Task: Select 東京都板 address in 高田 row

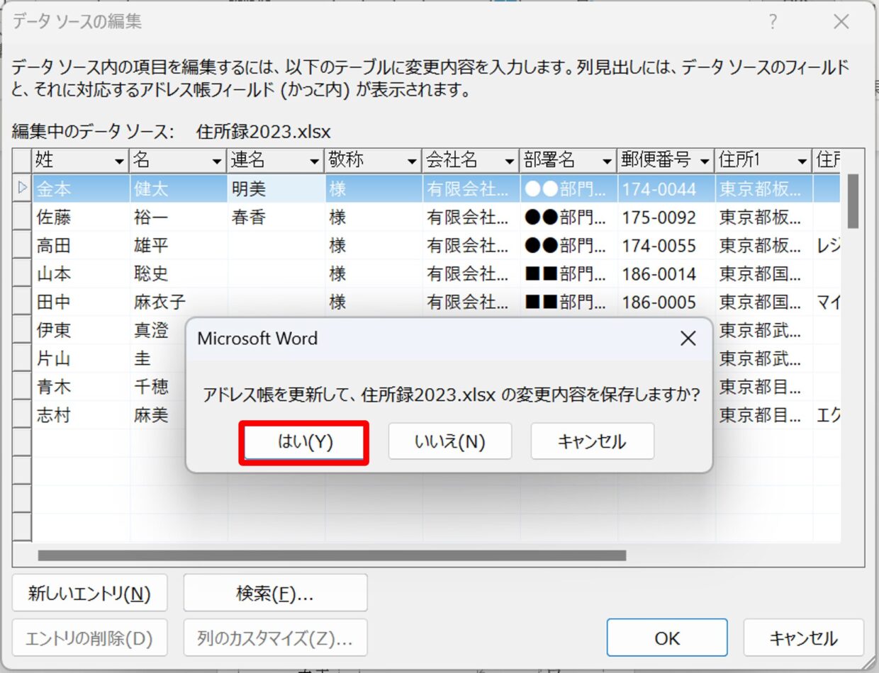Action: (x=764, y=246)
